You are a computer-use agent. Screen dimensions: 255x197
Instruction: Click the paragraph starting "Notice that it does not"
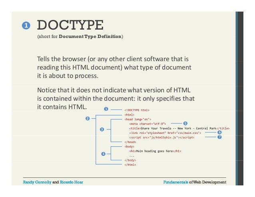(x=116, y=98)
